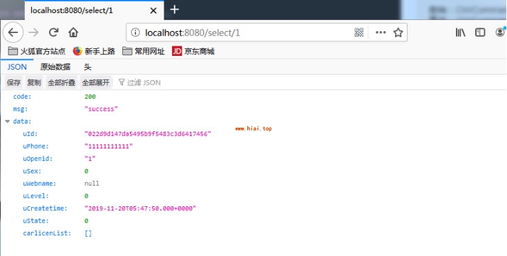The height and width of the screenshot is (256, 507).
Task: Open the 常用网址 bookmarks folder
Action: point(144,51)
